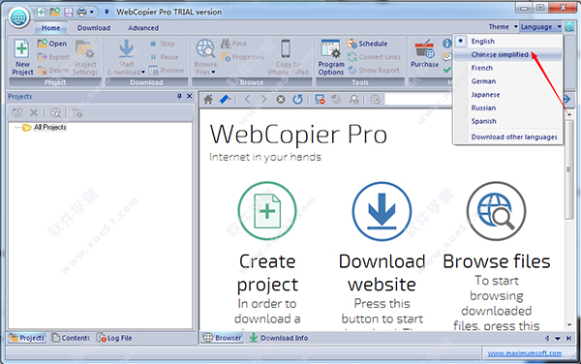Open the WebCopier globe application menu
The height and width of the screenshot is (364, 581).
point(19,17)
